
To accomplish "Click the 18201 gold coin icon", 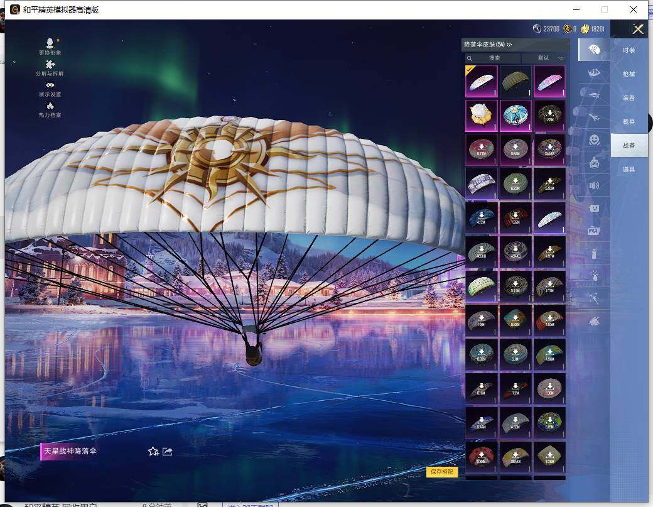I will click(585, 28).
